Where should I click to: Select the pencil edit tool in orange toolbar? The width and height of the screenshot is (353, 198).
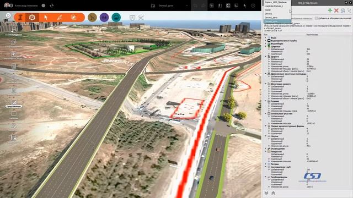pos(60,18)
